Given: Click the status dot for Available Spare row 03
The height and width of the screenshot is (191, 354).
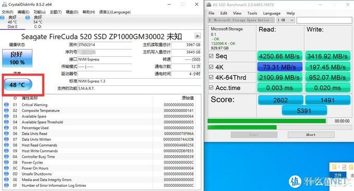Looking at the screenshot, I should pos(6,116).
